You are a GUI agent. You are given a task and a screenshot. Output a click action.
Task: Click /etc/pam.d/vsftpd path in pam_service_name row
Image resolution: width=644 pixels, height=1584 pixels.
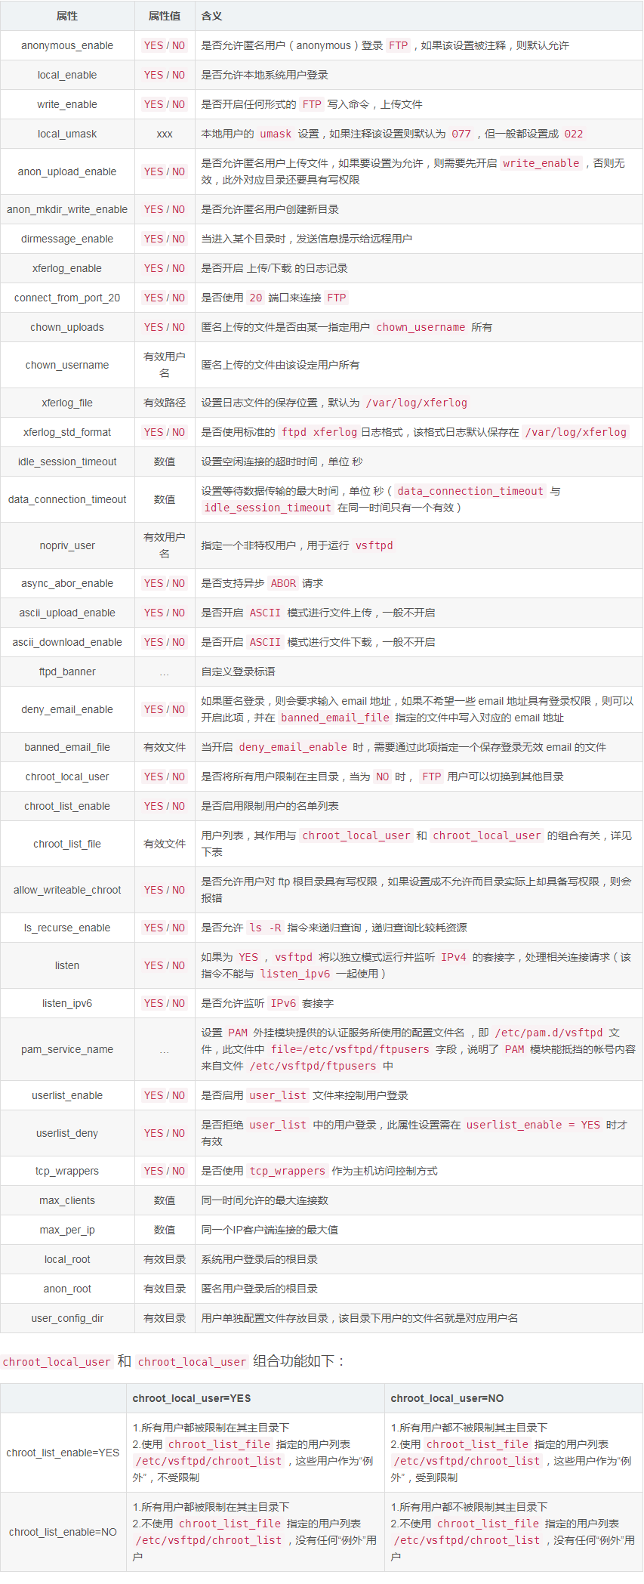(x=549, y=1033)
